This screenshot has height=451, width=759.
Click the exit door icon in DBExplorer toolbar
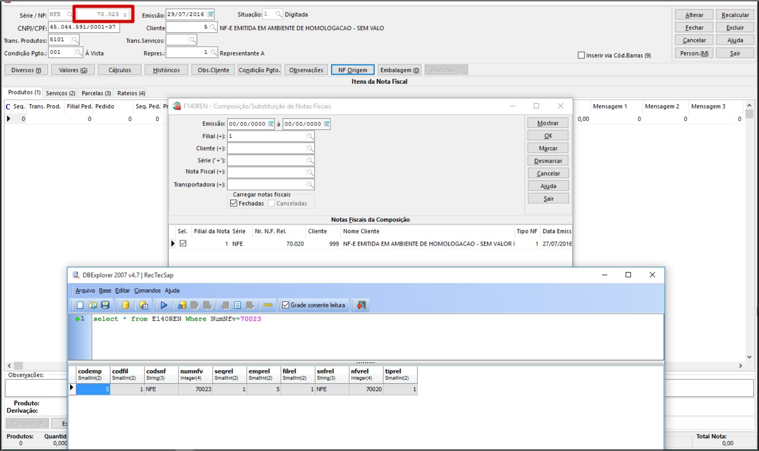362,305
